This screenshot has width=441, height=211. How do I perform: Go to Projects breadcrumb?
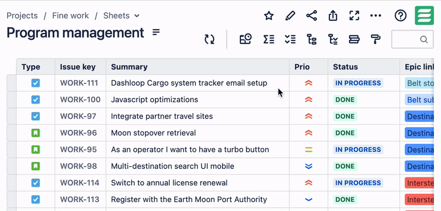coord(22,16)
